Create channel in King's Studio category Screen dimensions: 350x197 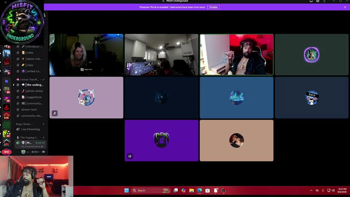point(43,124)
